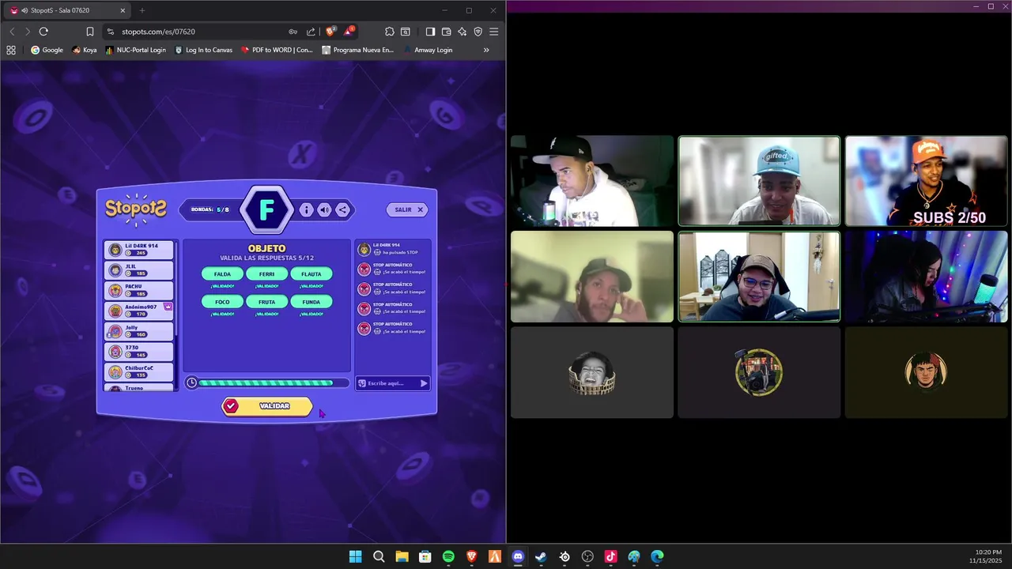Click the chat input 'Escribe aquí...'
This screenshot has height=569, width=1012.
tap(391, 383)
